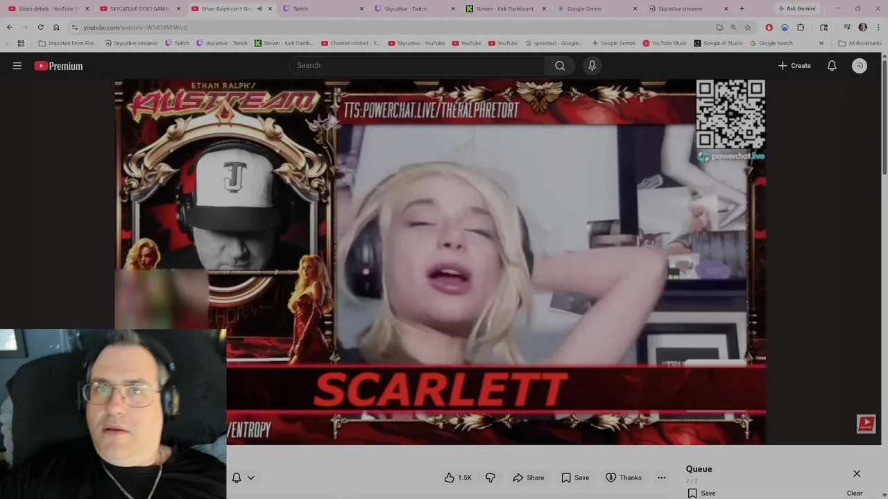Image resolution: width=888 pixels, height=499 pixels.
Task: Focus the YouTube Search input field
Action: pos(416,65)
